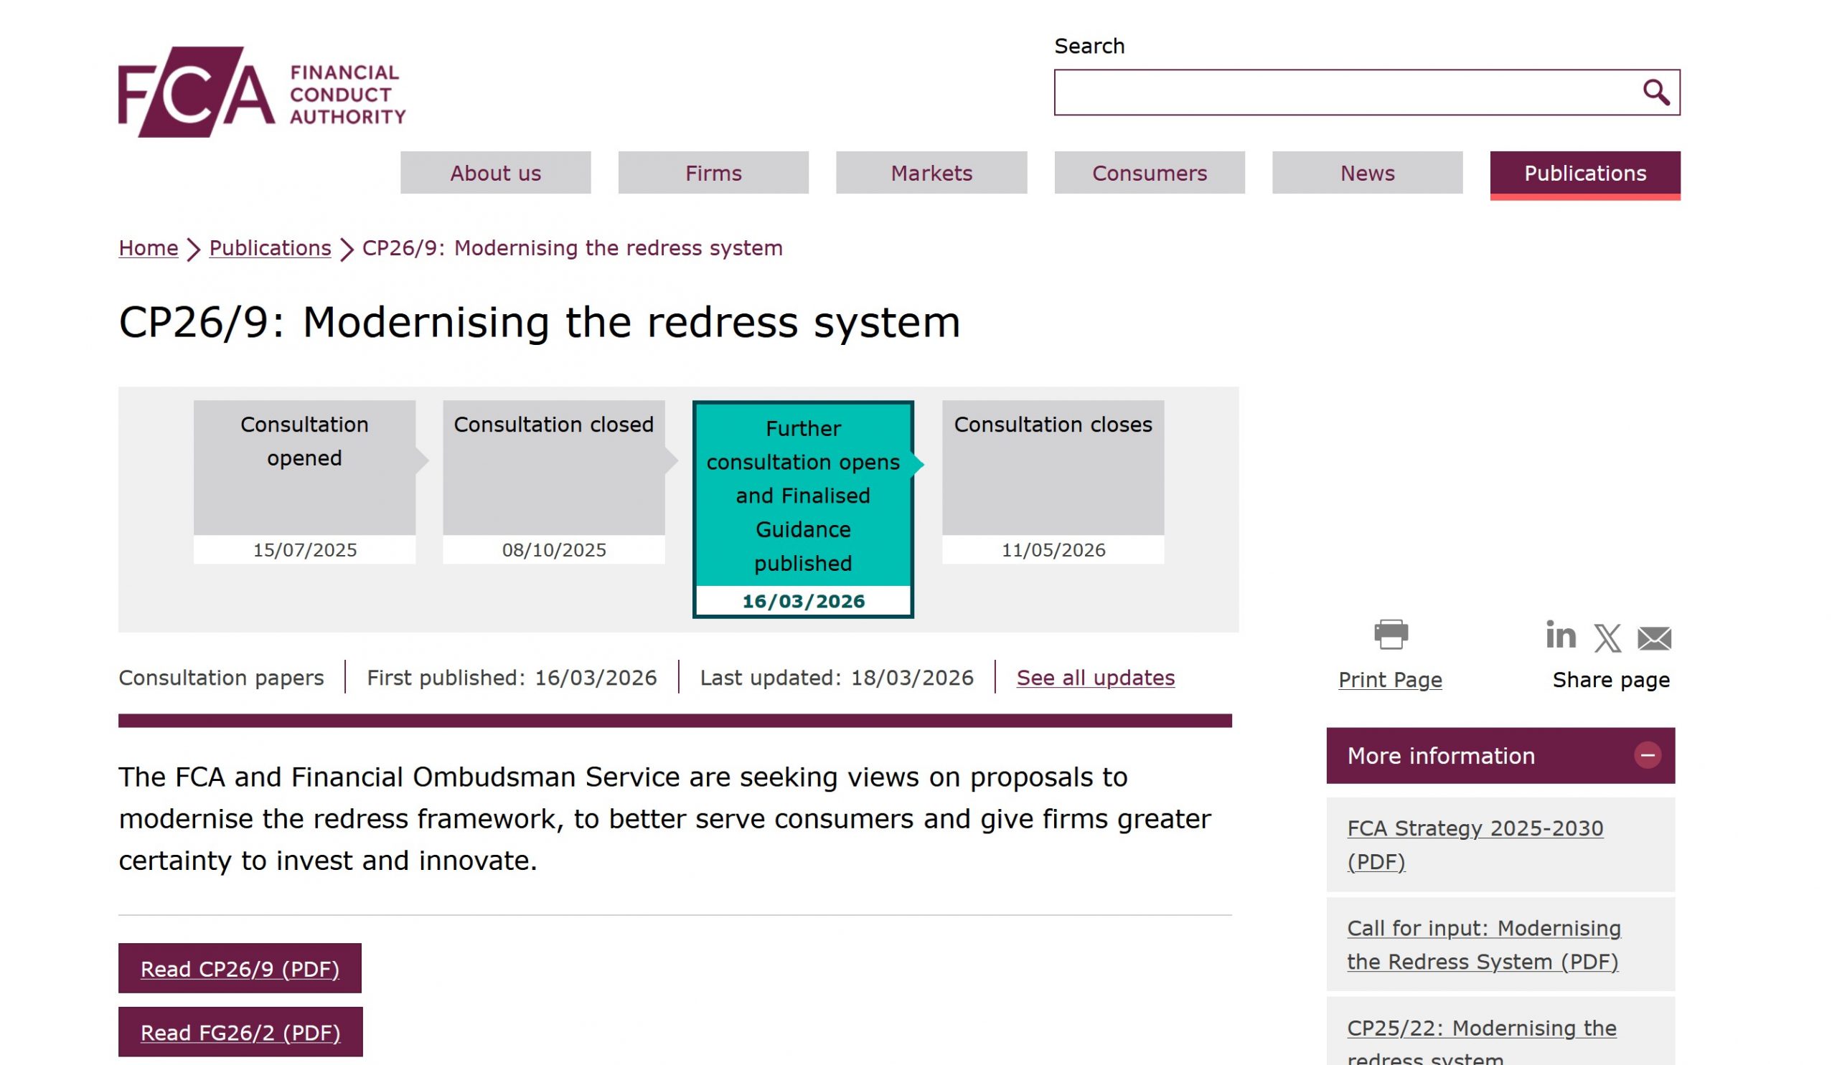Open the Consumers navigation item
The width and height of the screenshot is (1837, 1065).
click(1149, 174)
